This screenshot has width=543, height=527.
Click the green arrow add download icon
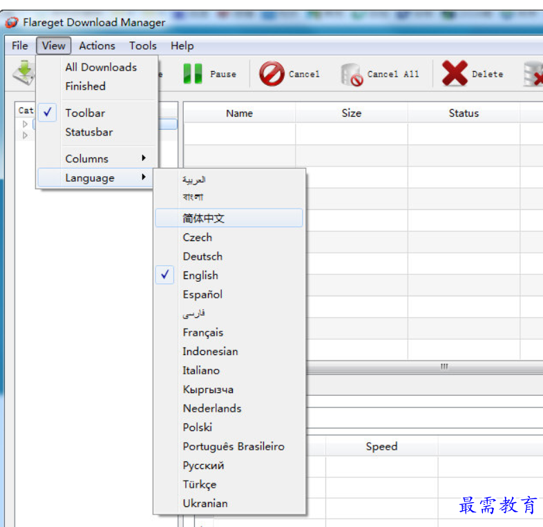tap(24, 73)
